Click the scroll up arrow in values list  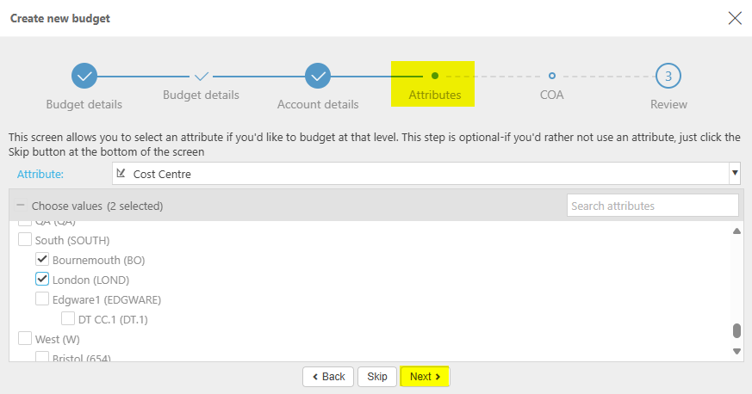(x=736, y=231)
